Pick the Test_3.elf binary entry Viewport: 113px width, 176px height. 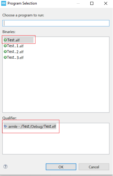click(15, 57)
